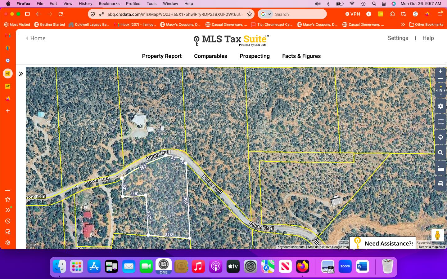Click the N compass pan control
Image resolution: width=447 pixels, height=279 pixels.
(441, 91)
